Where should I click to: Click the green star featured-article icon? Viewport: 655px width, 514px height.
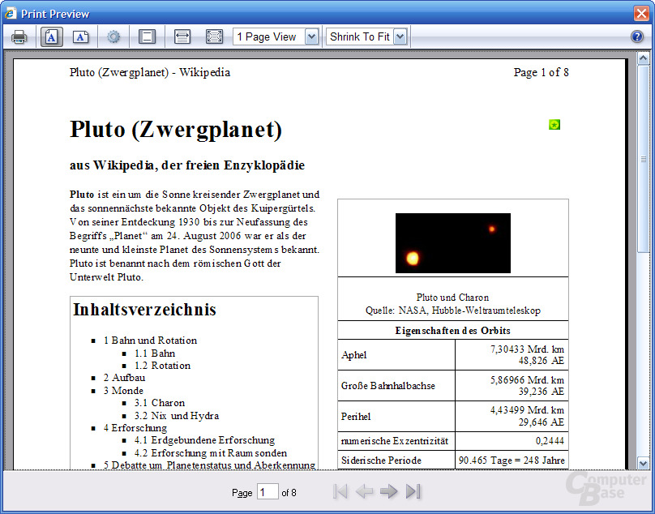[x=554, y=125]
